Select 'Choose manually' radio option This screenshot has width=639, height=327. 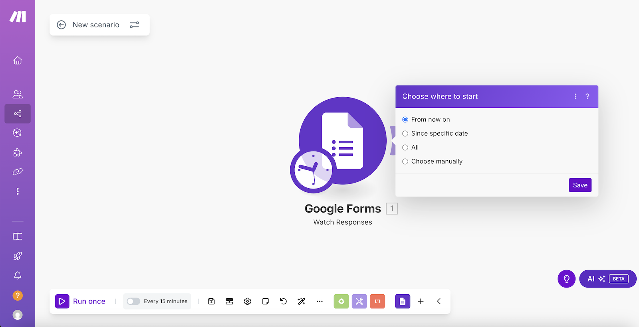click(405, 162)
